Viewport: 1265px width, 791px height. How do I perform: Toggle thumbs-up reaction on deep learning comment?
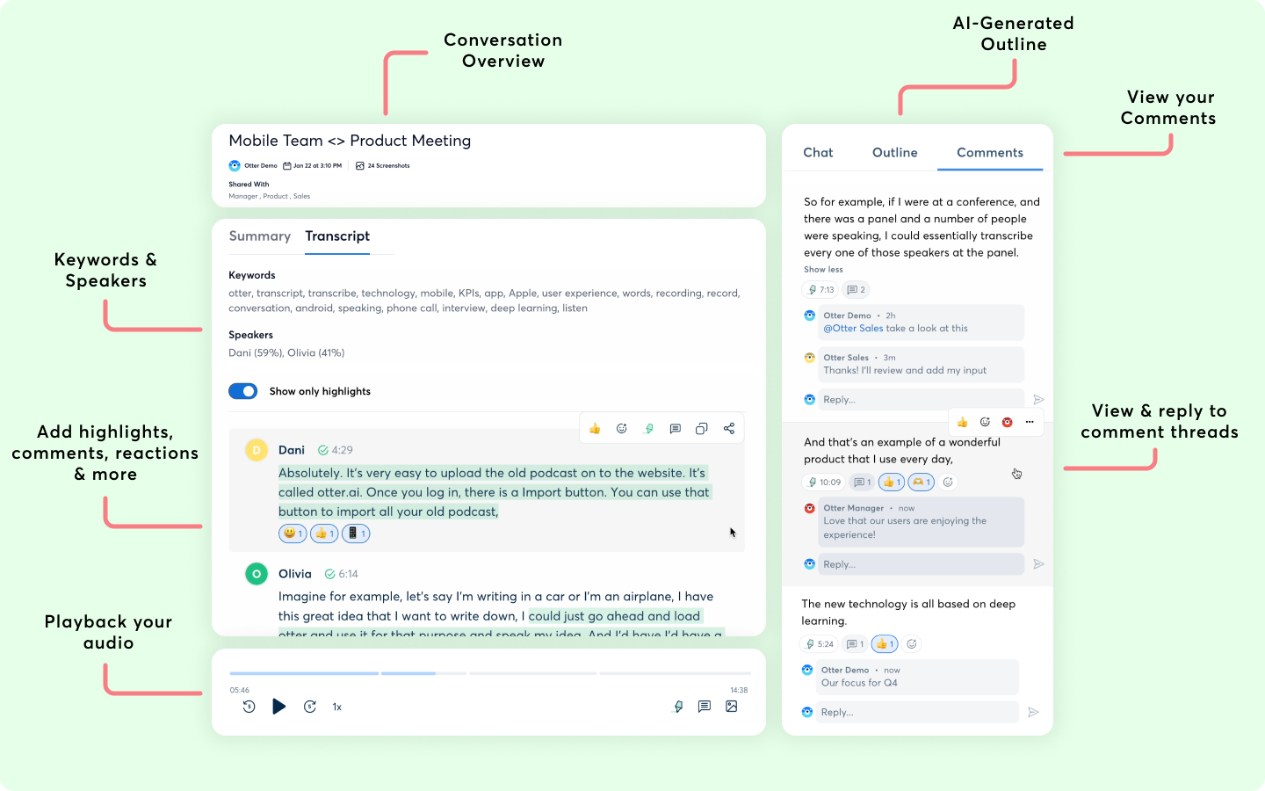click(x=885, y=644)
